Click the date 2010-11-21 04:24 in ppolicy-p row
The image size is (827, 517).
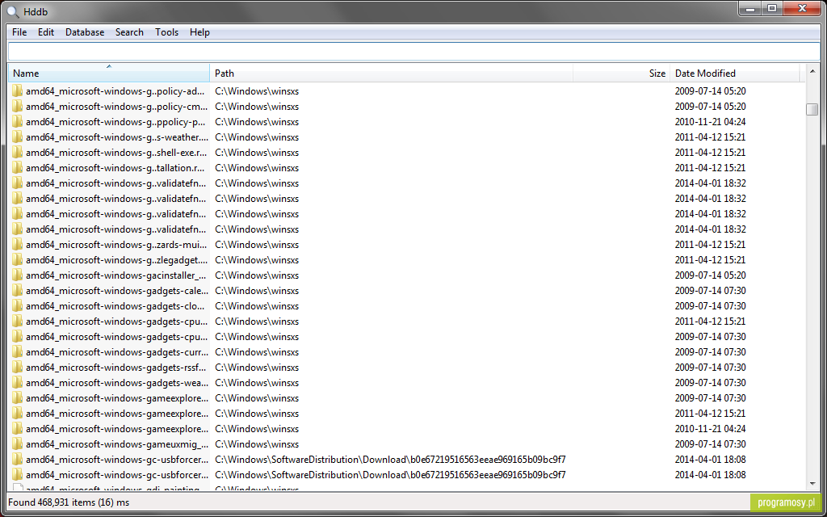point(711,122)
